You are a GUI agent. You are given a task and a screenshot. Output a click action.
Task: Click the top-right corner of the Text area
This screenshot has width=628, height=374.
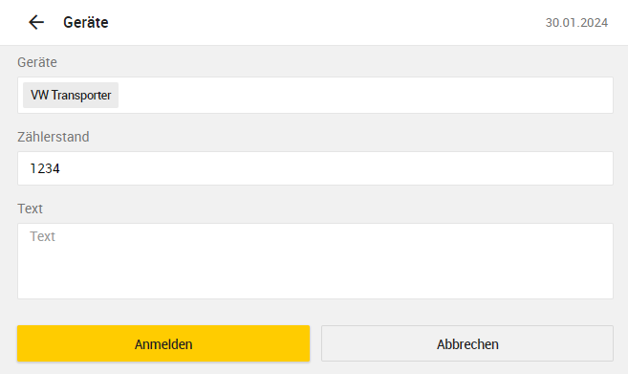click(x=603, y=232)
